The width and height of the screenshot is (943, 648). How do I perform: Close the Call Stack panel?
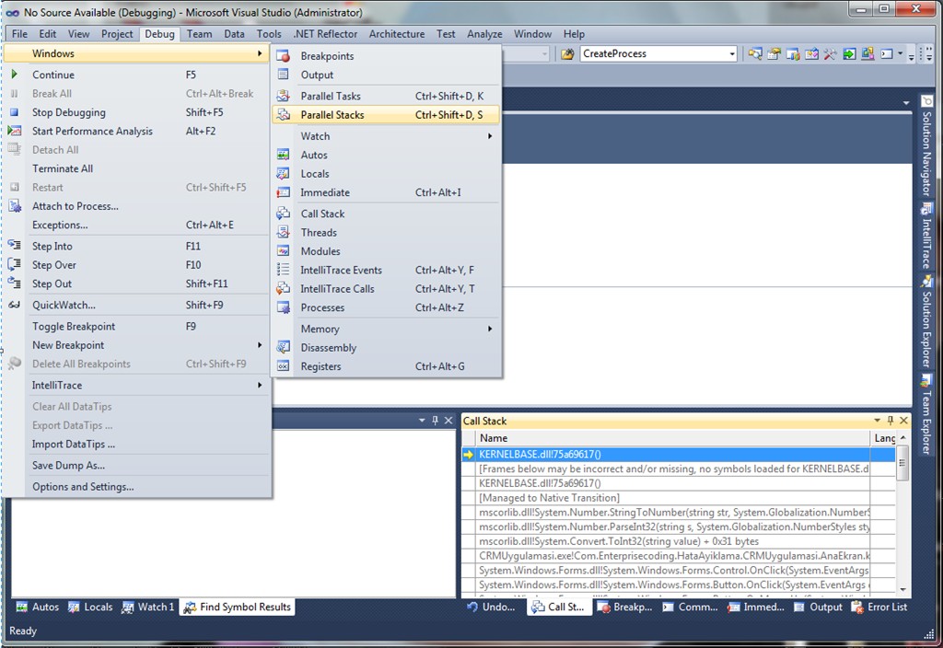903,420
